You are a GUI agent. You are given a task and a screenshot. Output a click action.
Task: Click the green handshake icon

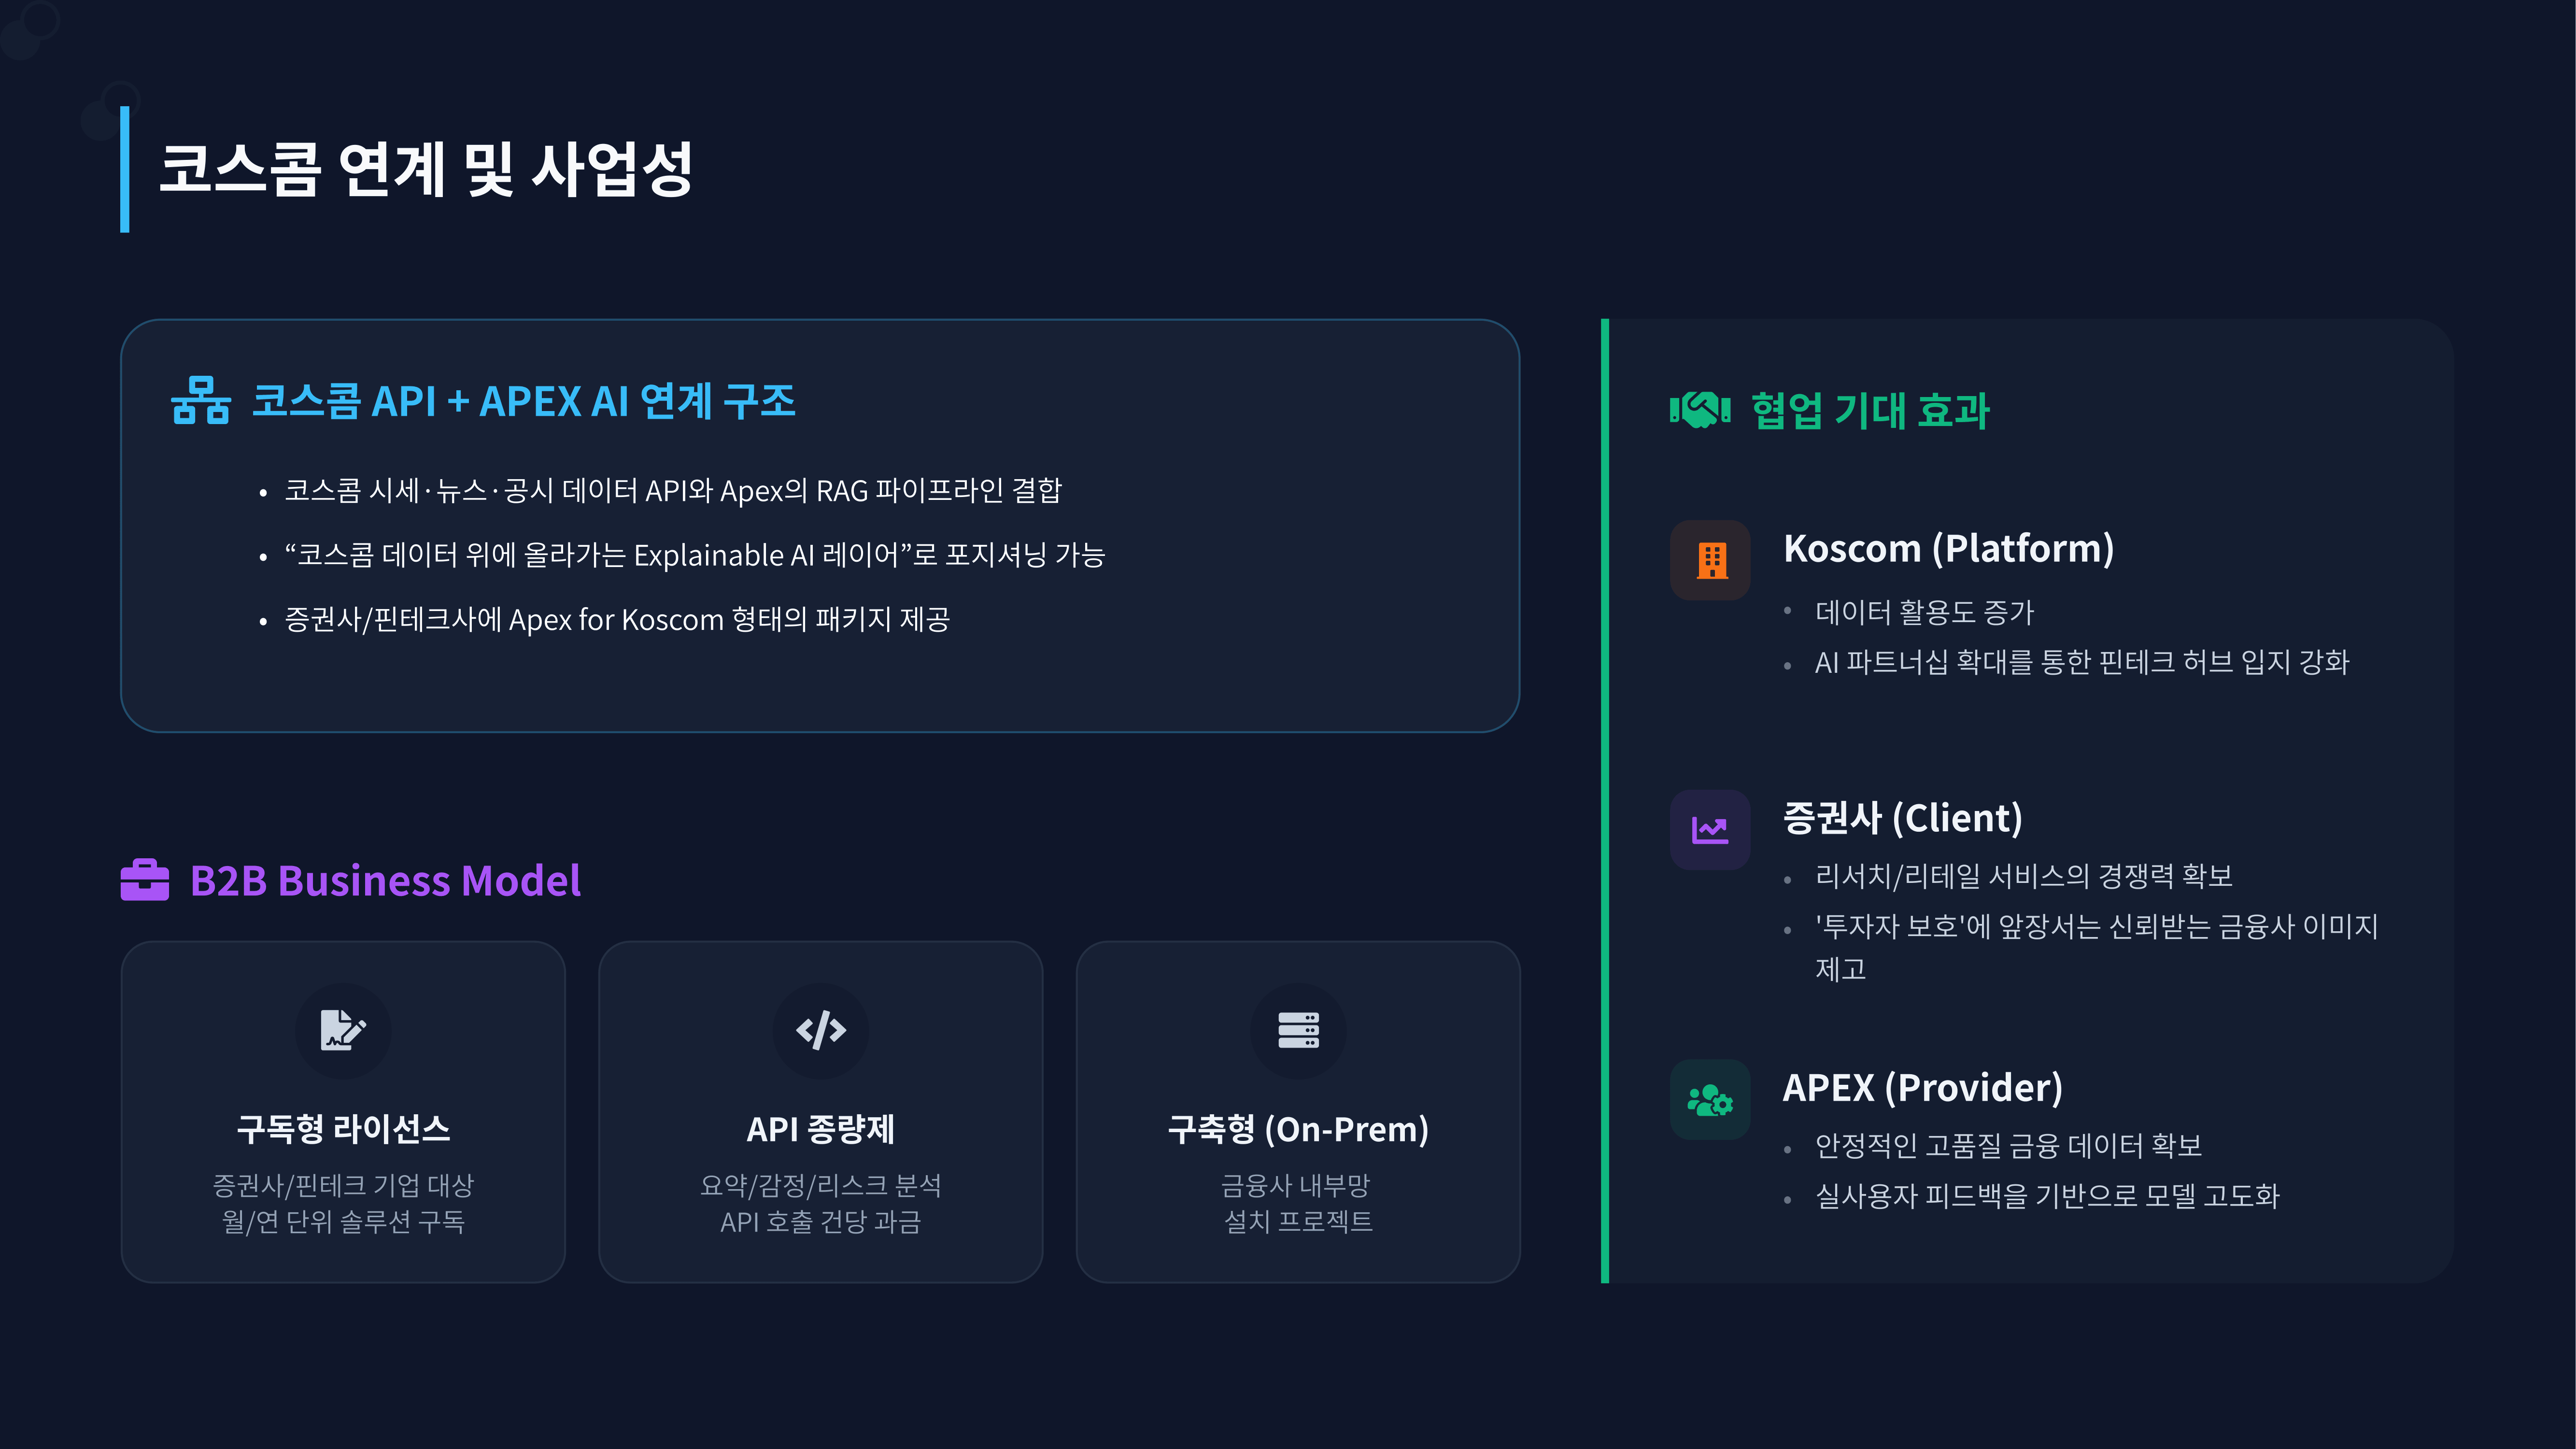click(1699, 409)
